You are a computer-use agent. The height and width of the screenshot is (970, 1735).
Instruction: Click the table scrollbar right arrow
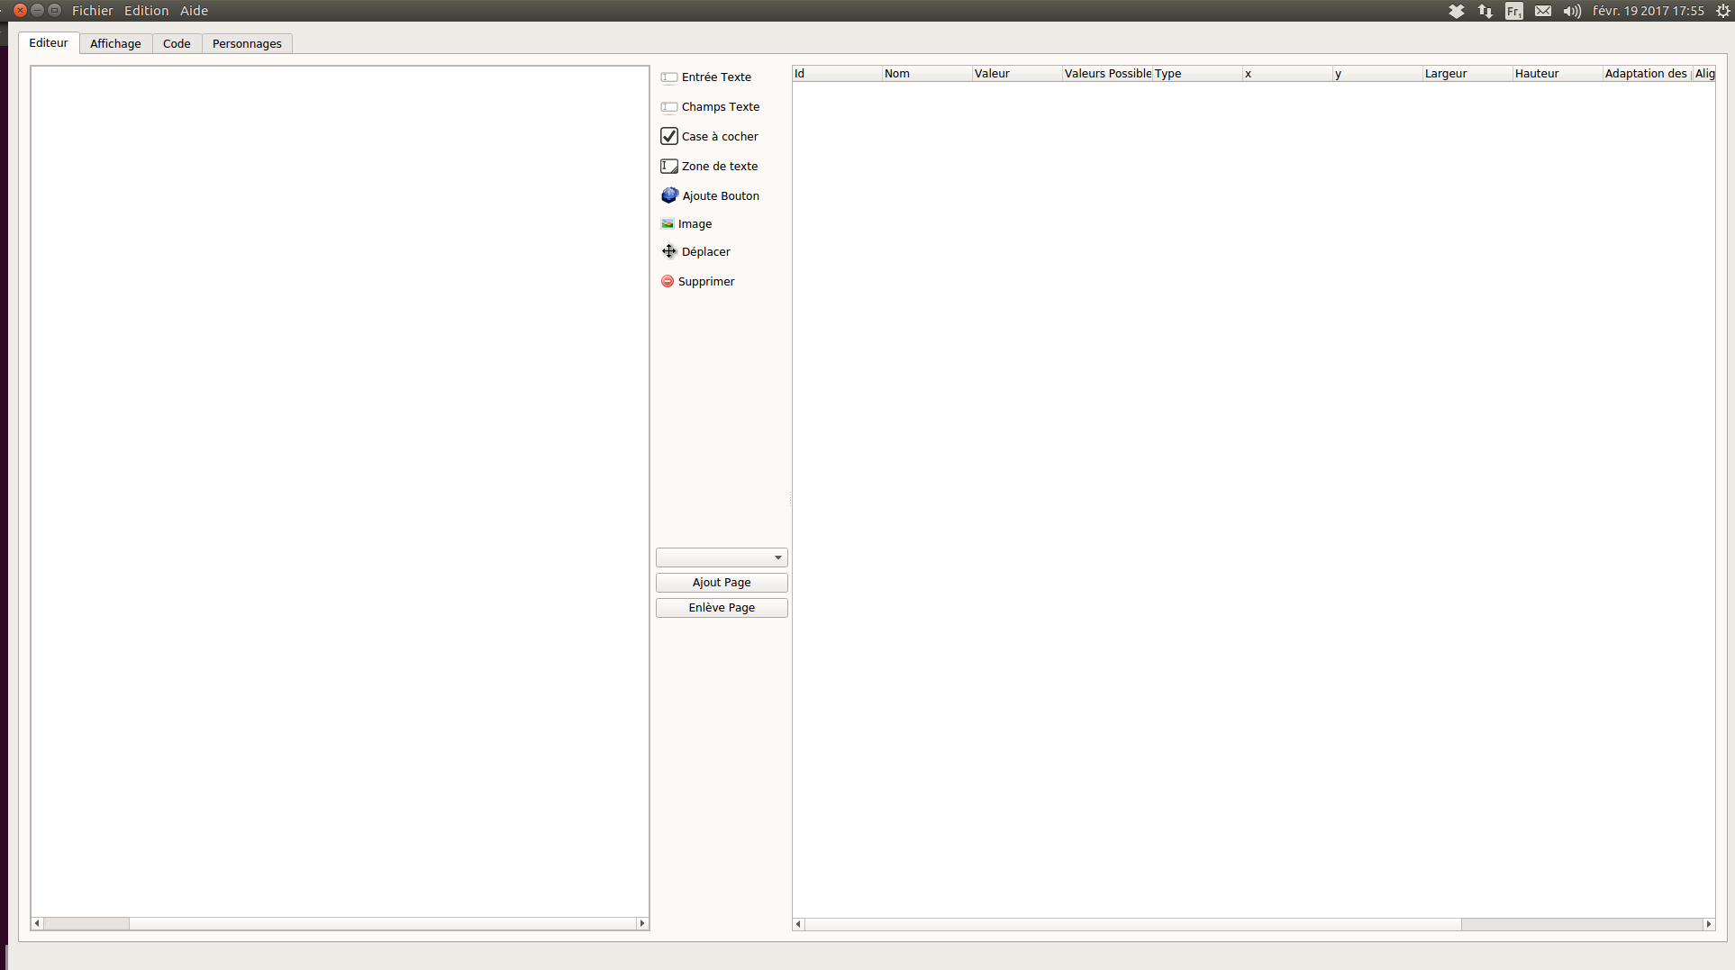(1709, 924)
